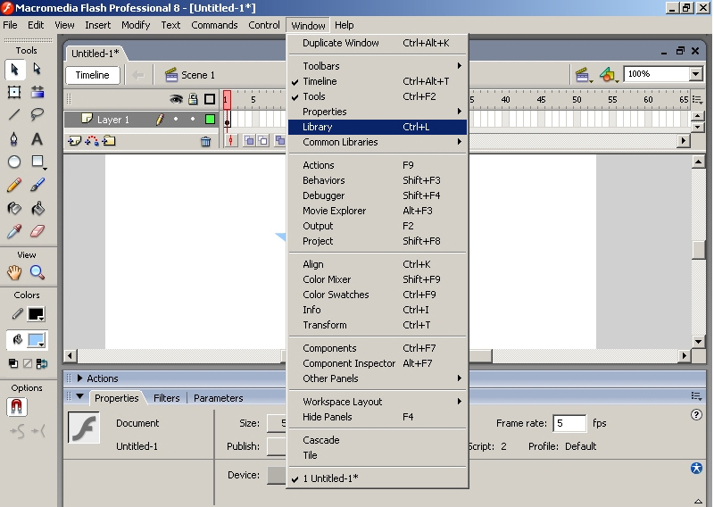Select the Eyedropper tool
This screenshot has height=507, width=714.
click(x=14, y=231)
